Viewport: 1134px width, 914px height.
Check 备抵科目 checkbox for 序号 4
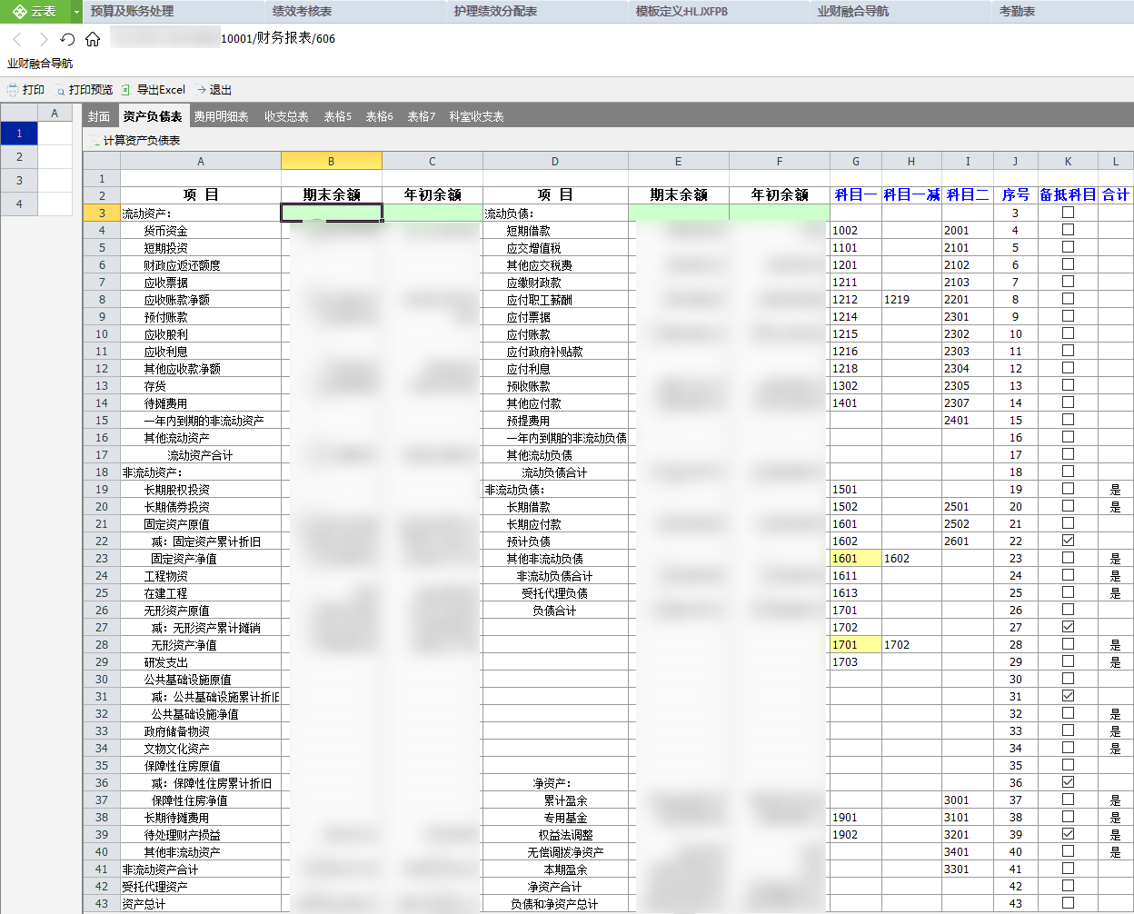point(1068,230)
